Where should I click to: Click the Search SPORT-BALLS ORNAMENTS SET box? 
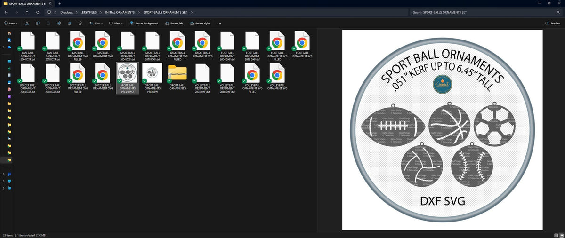pos(485,12)
